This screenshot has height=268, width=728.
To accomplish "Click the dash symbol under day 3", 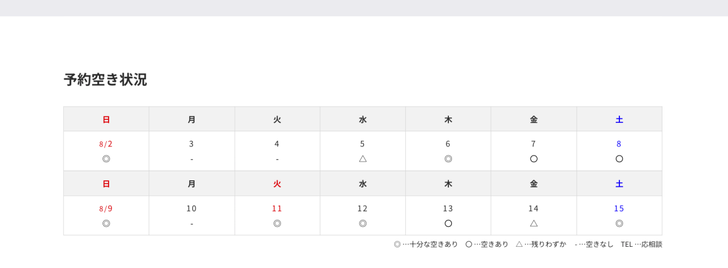I will [x=192, y=160].
